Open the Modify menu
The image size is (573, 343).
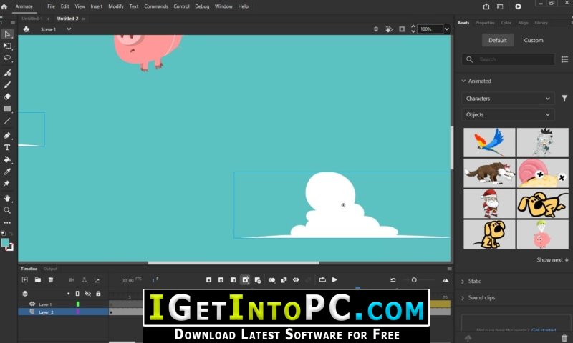(116, 6)
